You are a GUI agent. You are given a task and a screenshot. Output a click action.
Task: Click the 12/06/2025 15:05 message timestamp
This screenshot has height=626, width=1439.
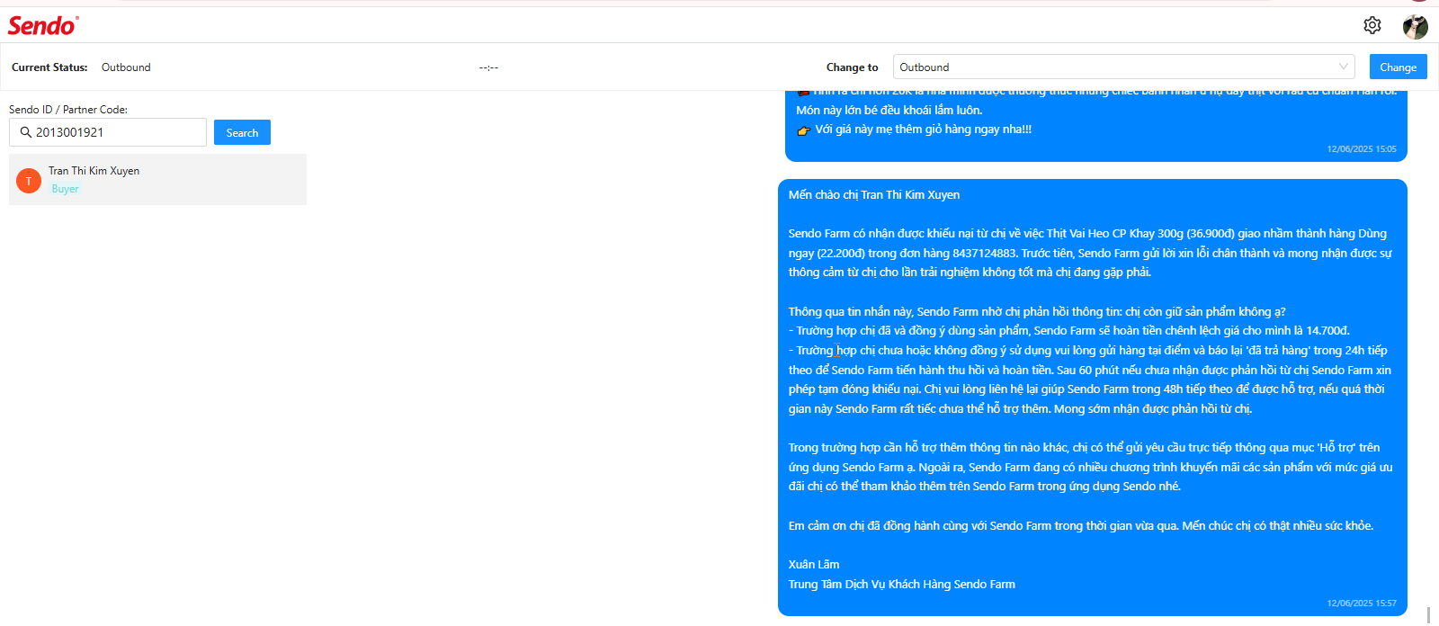(x=1362, y=149)
